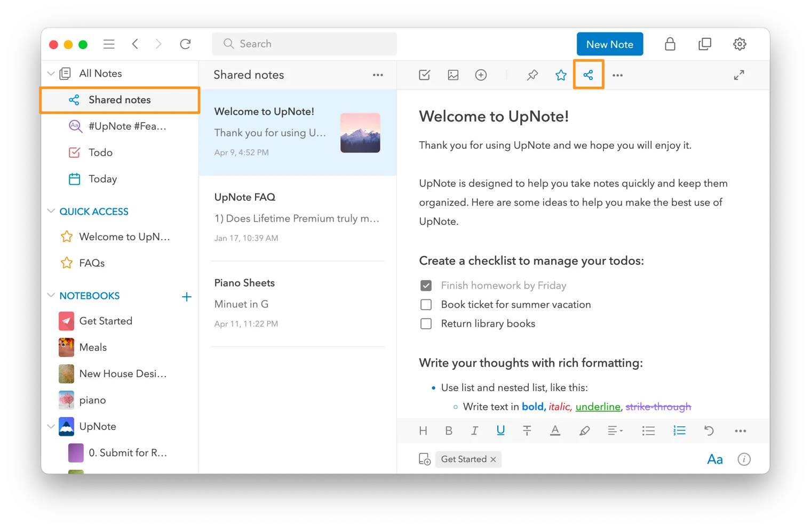Expand the editor to full screen
The height and width of the screenshot is (528, 811).
pos(738,75)
